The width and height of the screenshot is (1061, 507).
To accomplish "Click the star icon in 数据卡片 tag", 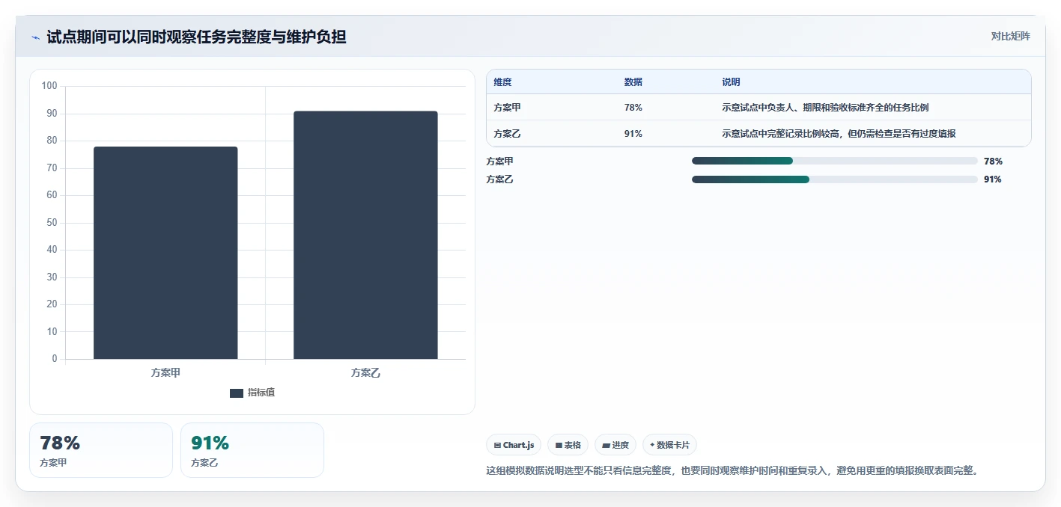I will click(x=652, y=445).
